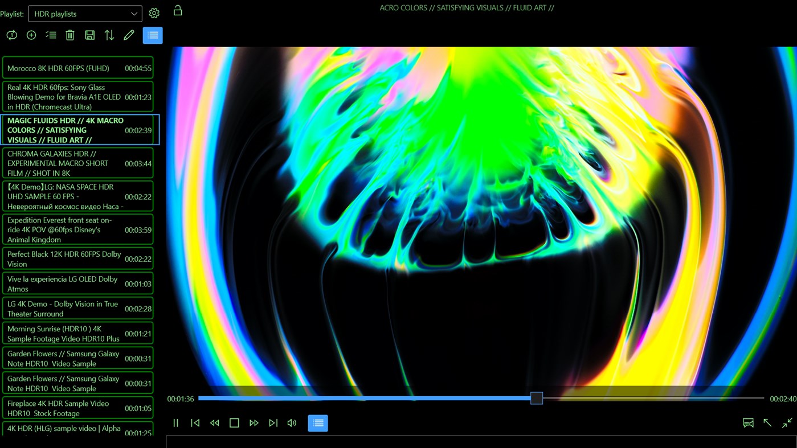Stop video playback
Screen dimensions: 797x448
[x=234, y=422]
